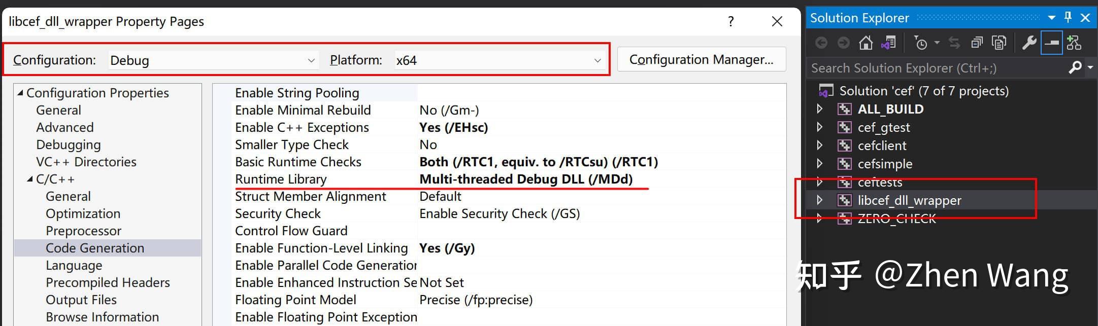Select the Precompiled Headers page

click(x=107, y=282)
